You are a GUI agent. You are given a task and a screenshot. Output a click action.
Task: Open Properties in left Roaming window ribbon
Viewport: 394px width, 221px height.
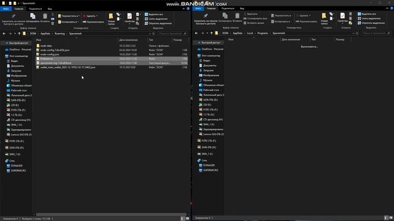click(x=129, y=18)
